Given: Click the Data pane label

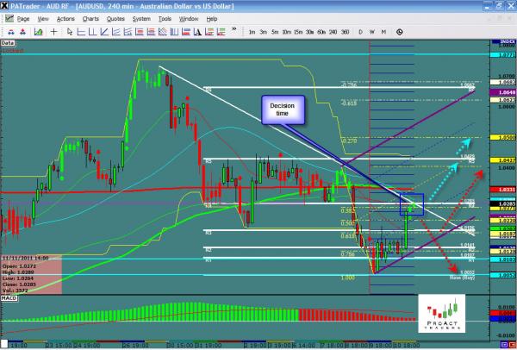Looking at the screenshot, I should click(x=8, y=43).
